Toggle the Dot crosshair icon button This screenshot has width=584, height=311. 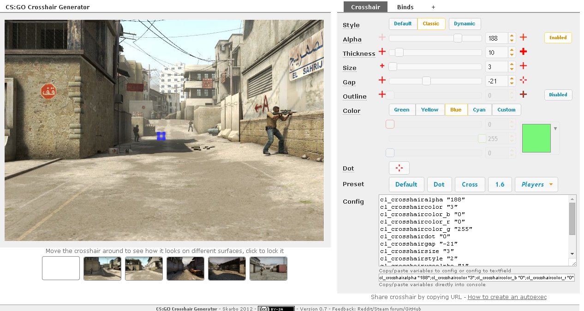399,168
